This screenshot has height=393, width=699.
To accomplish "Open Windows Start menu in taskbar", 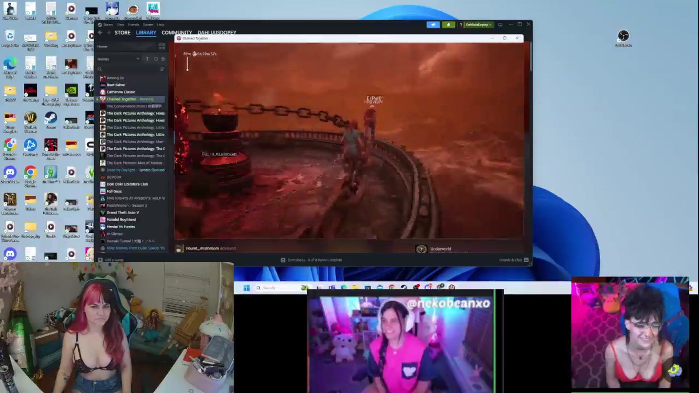I will point(246,288).
